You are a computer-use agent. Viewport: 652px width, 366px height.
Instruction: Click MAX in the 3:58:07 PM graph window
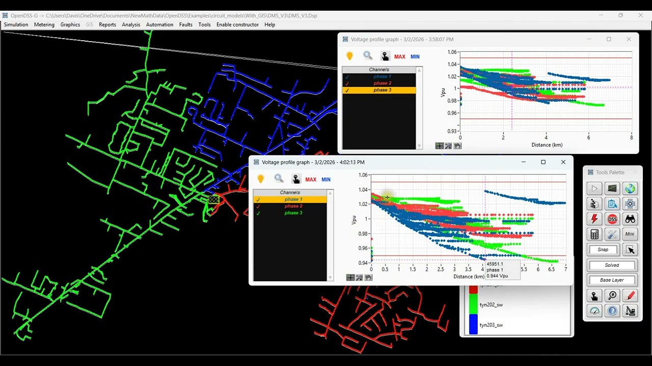400,56
